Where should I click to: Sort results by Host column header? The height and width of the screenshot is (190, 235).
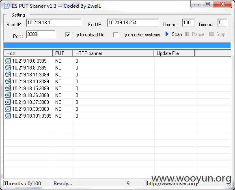(x=28, y=53)
